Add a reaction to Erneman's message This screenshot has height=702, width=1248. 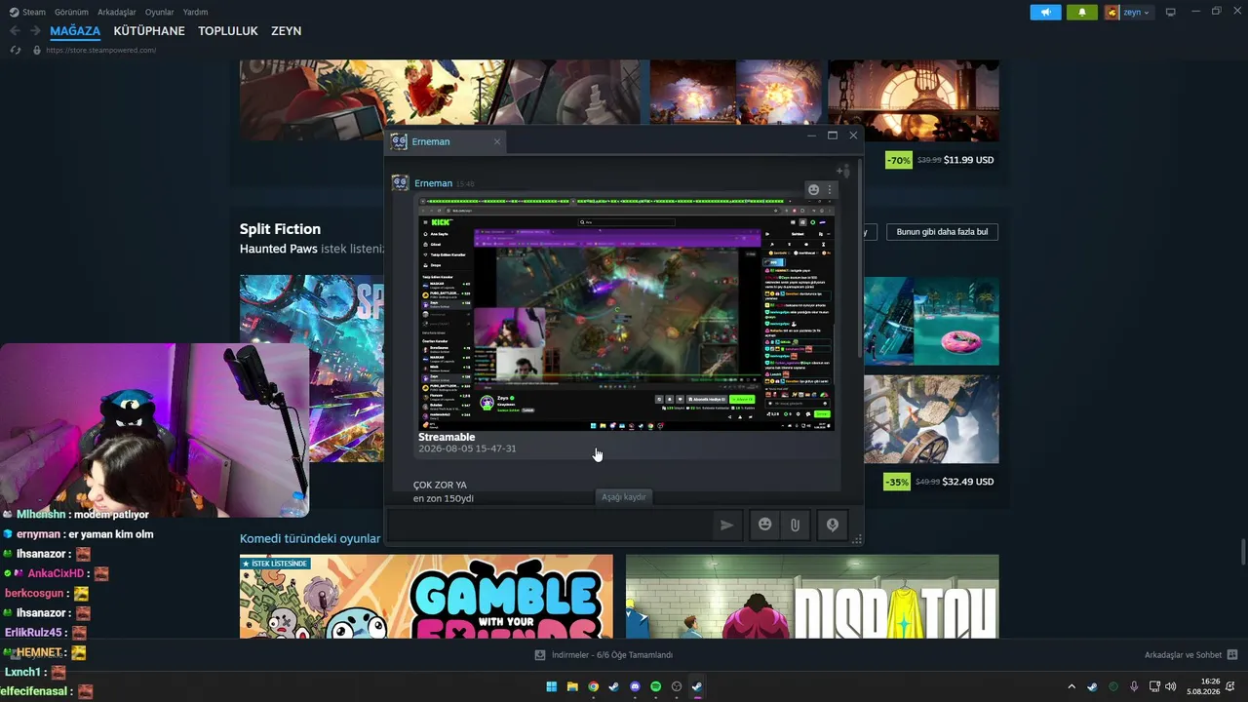tap(813, 189)
